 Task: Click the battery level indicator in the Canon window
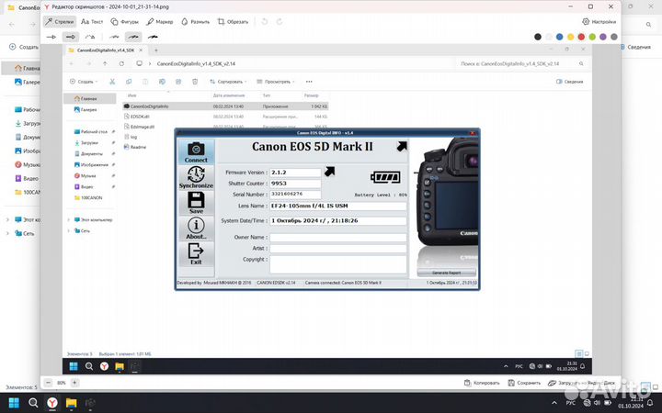pyautogui.click(x=385, y=177)
